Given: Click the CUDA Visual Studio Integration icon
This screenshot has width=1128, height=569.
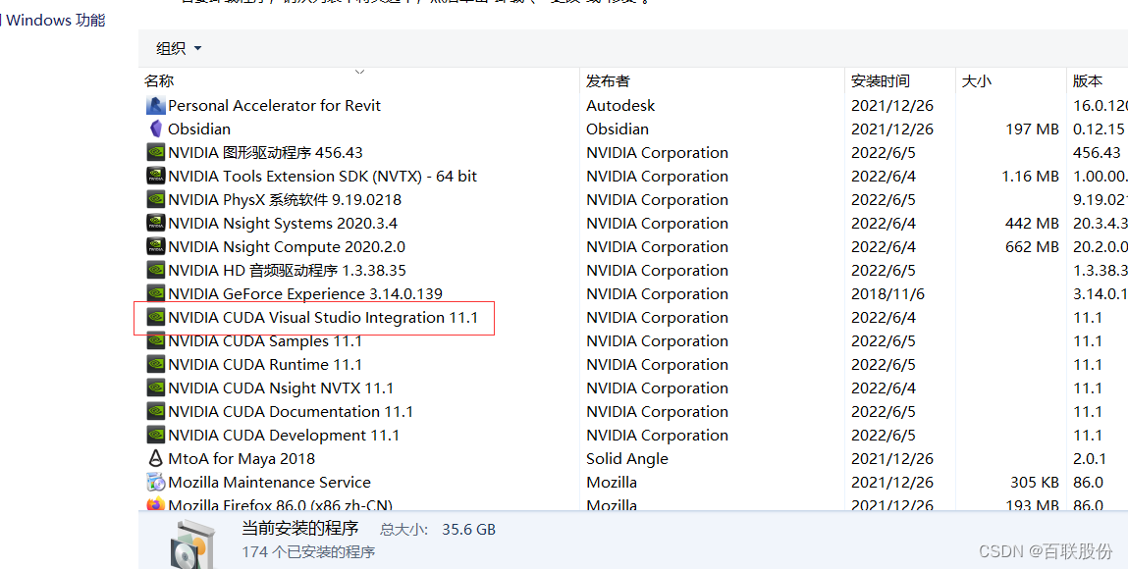Looking at the screenshot, I should click(x=155, y=318).
